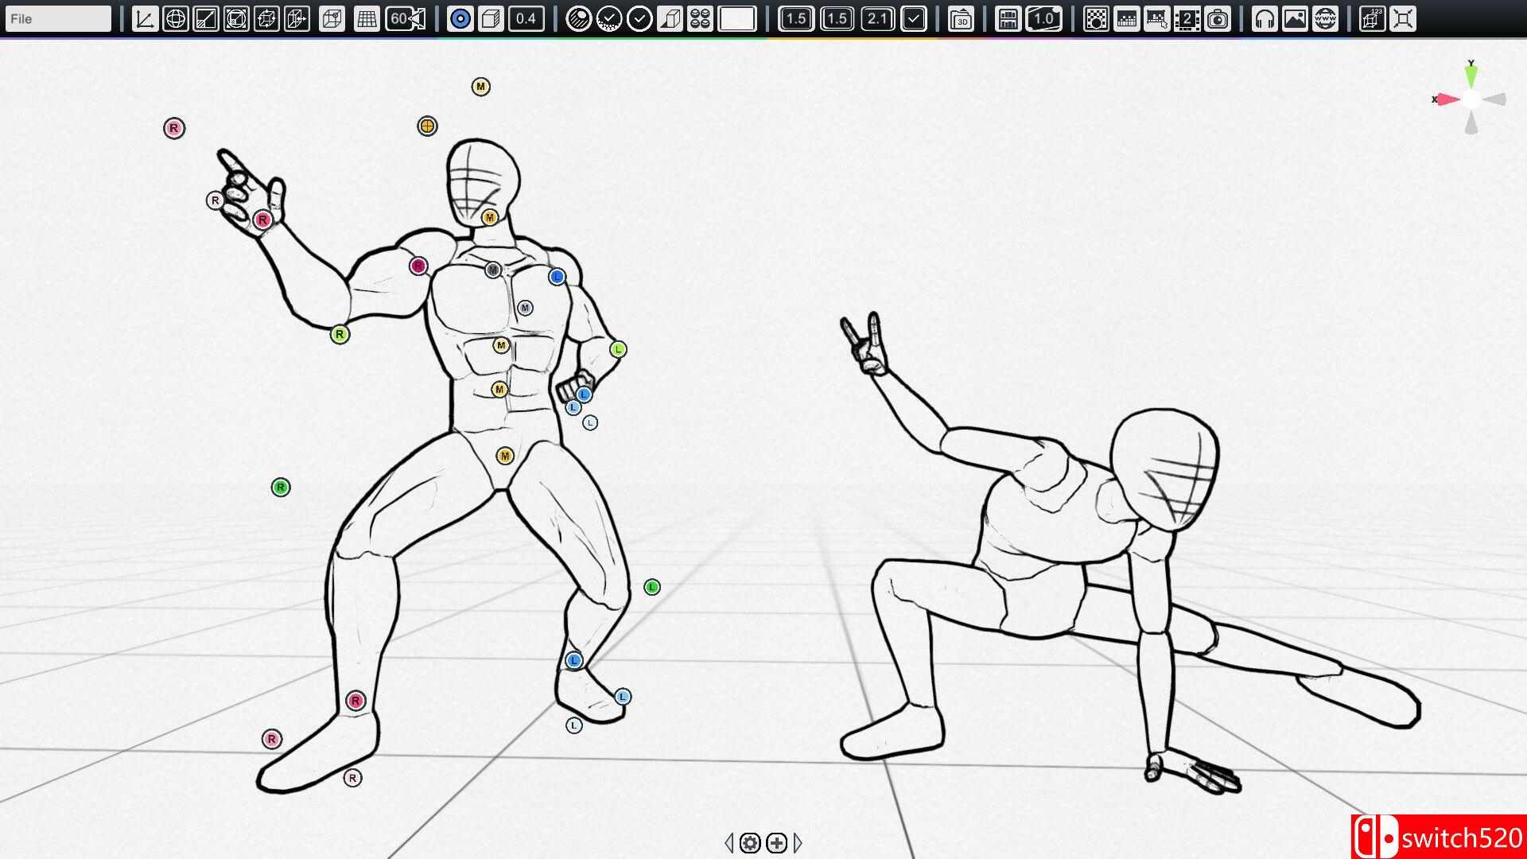Viewport: 1527px width, 859px height.
Task: Click the white color swatch in toolbar
Action: (737, 18)
